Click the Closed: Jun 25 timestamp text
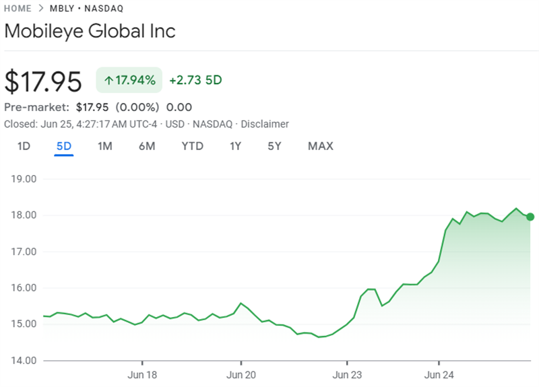Screen dimensions: 539x387 click(x=80, y=124)
